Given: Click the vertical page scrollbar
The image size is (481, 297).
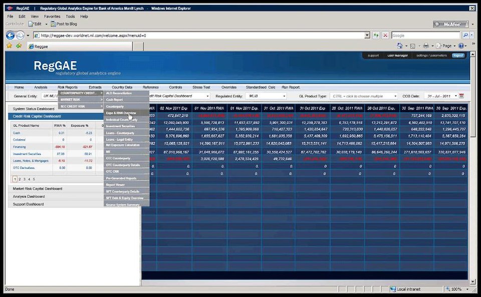Looking at the screenshot, I should [472, 168].
